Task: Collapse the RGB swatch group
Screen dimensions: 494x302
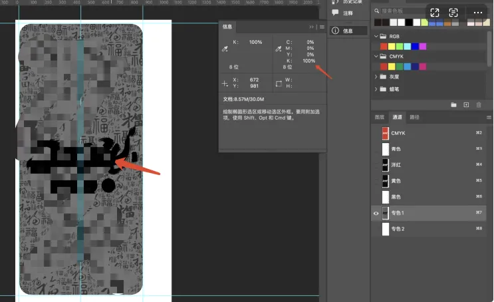Action: (376, 36)
